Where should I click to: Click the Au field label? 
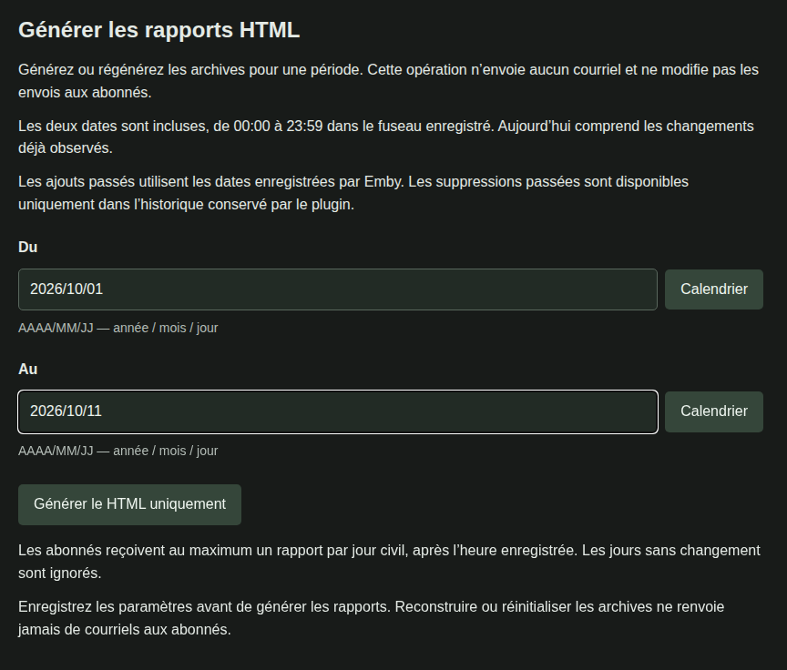click(28, 369)
